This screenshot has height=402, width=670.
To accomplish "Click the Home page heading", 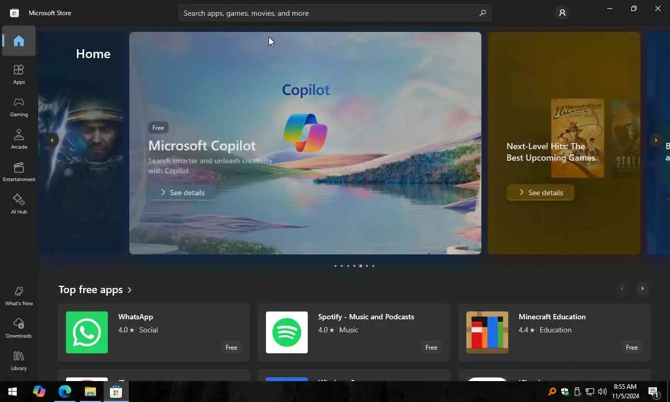I will [x=93, y=54].
